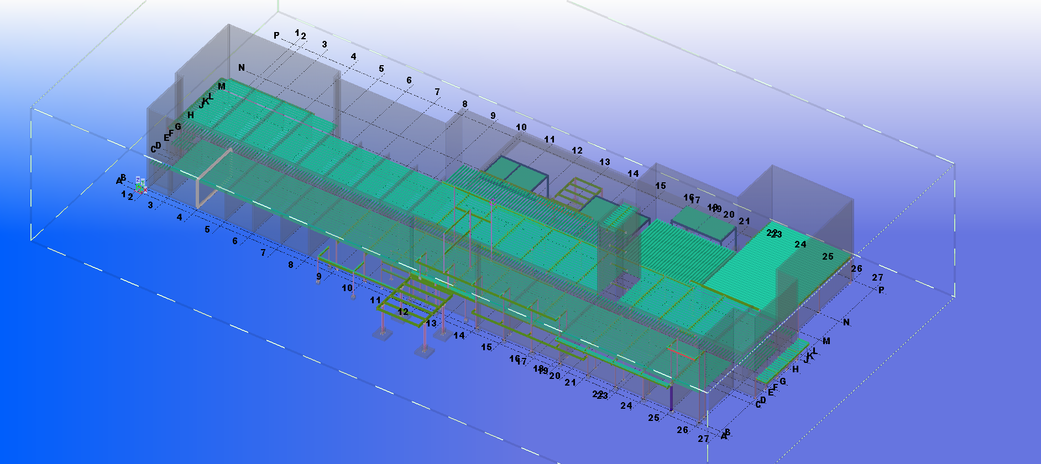Select grid label 8 along the front edge
The image size is (1041, 464).
291,265
